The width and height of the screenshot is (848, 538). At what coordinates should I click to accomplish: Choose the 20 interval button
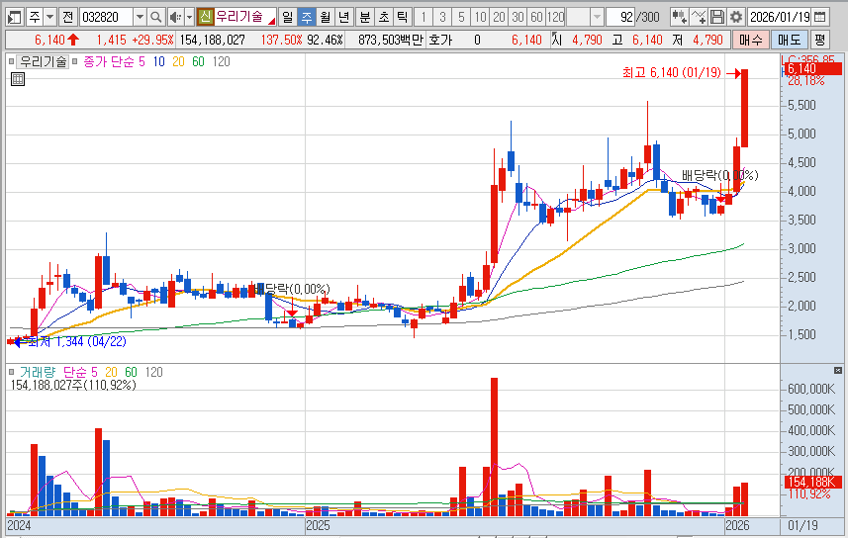(x=499, y=17)
